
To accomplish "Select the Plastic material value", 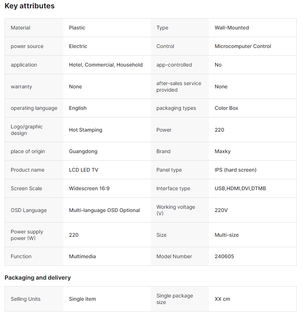I will point(77,28).
